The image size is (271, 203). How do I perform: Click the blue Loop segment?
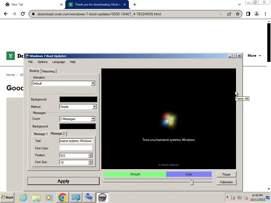coord(189,174)
